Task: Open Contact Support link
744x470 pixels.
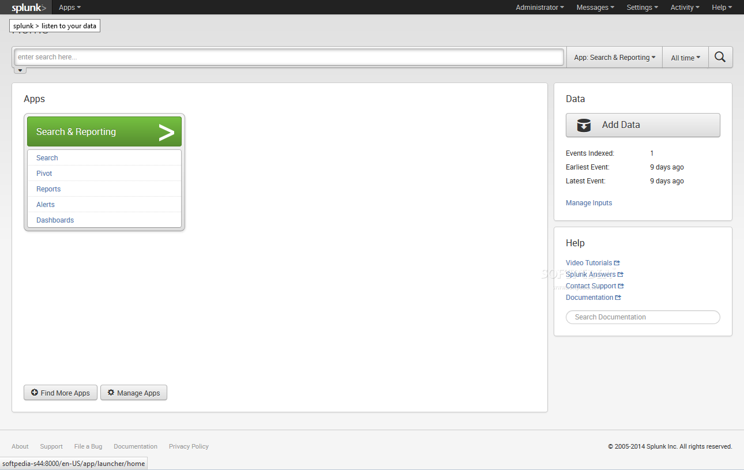Action: click(591, 286)
